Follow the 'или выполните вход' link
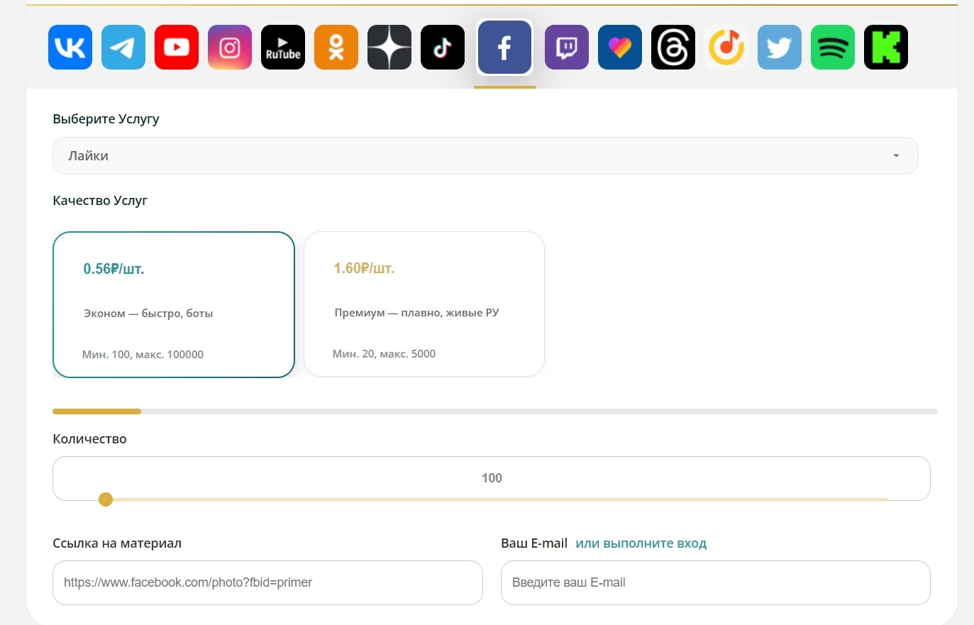Screen dimensions: 974x625 [641, 543]
